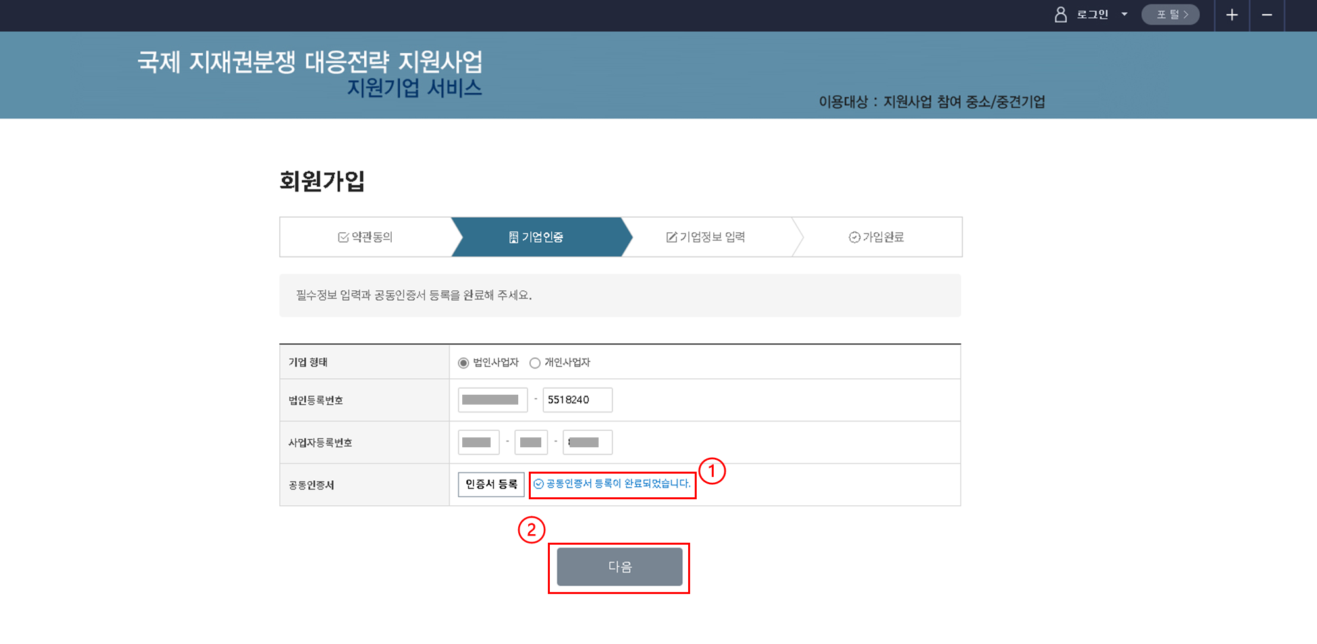The width and height of the screenshot is (1317, 644).
Task: Click the 국제 지재권분쟁 대응전략 지원사업 header title
Action: [x=309, y=62]
